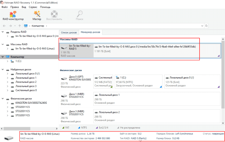Launch the Мастер recovery wizard
225x142 pixels.
pos(37,15)
